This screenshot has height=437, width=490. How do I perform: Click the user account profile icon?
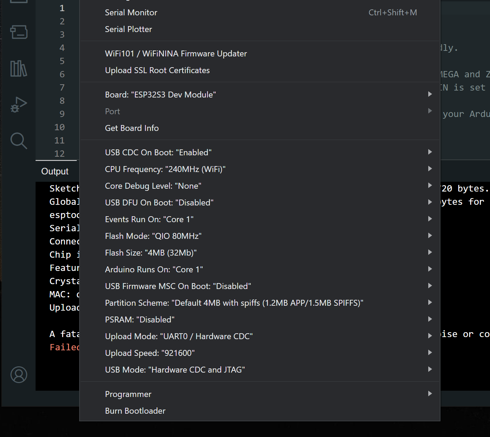(19, 375)
